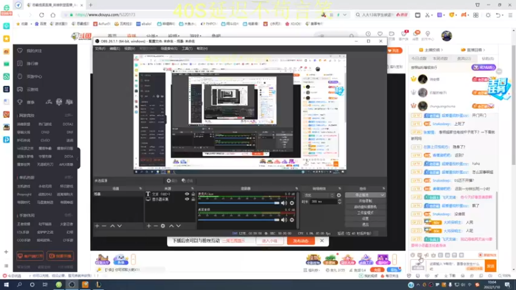Image resolution: width=516 pixels, height=290 pixels.
Task: Move scene down in OBS scenes panel
Action: pos(119,226)
